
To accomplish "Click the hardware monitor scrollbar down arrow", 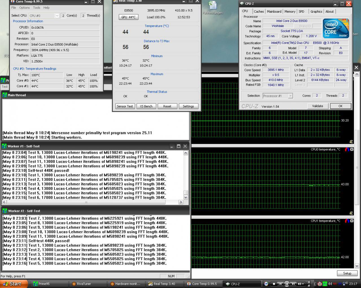I will pos(357,266).
